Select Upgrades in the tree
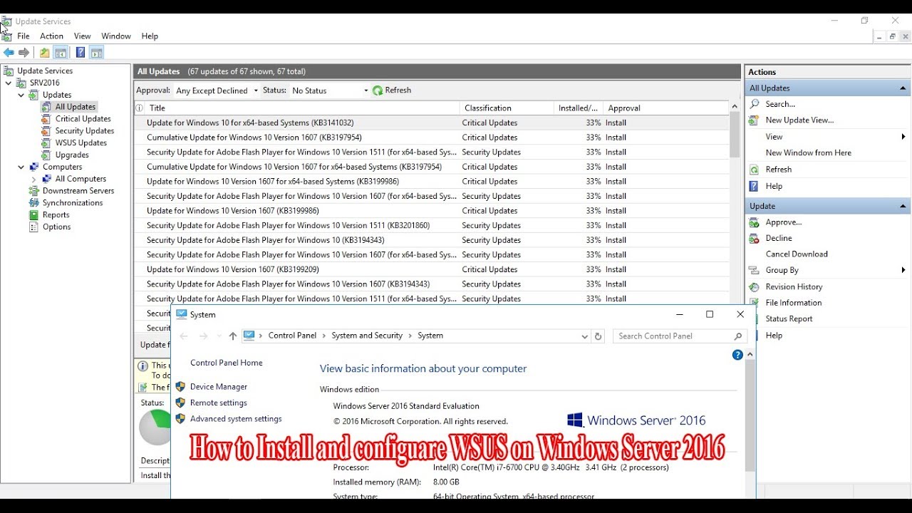912x513 pixels. 72,155
